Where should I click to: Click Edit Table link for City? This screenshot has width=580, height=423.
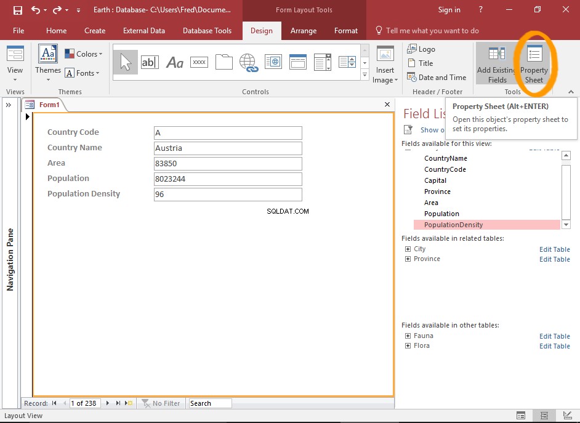click(555, 249)
